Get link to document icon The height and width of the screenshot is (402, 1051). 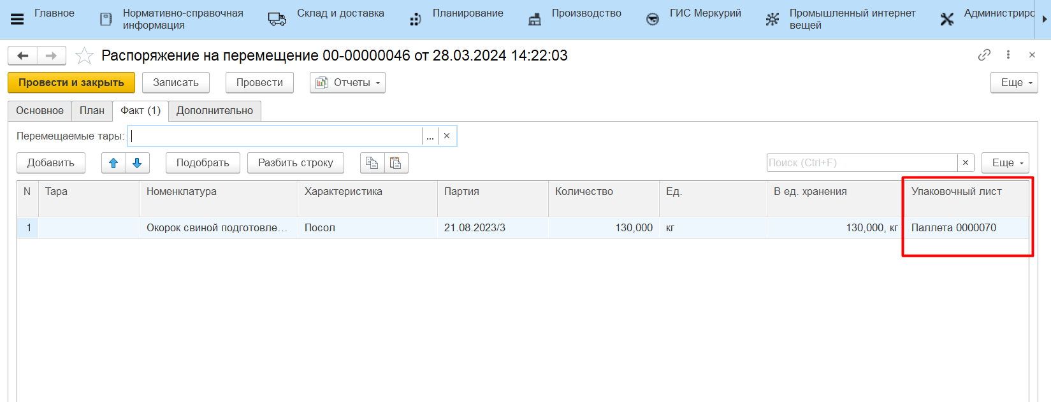click(984, 55)
